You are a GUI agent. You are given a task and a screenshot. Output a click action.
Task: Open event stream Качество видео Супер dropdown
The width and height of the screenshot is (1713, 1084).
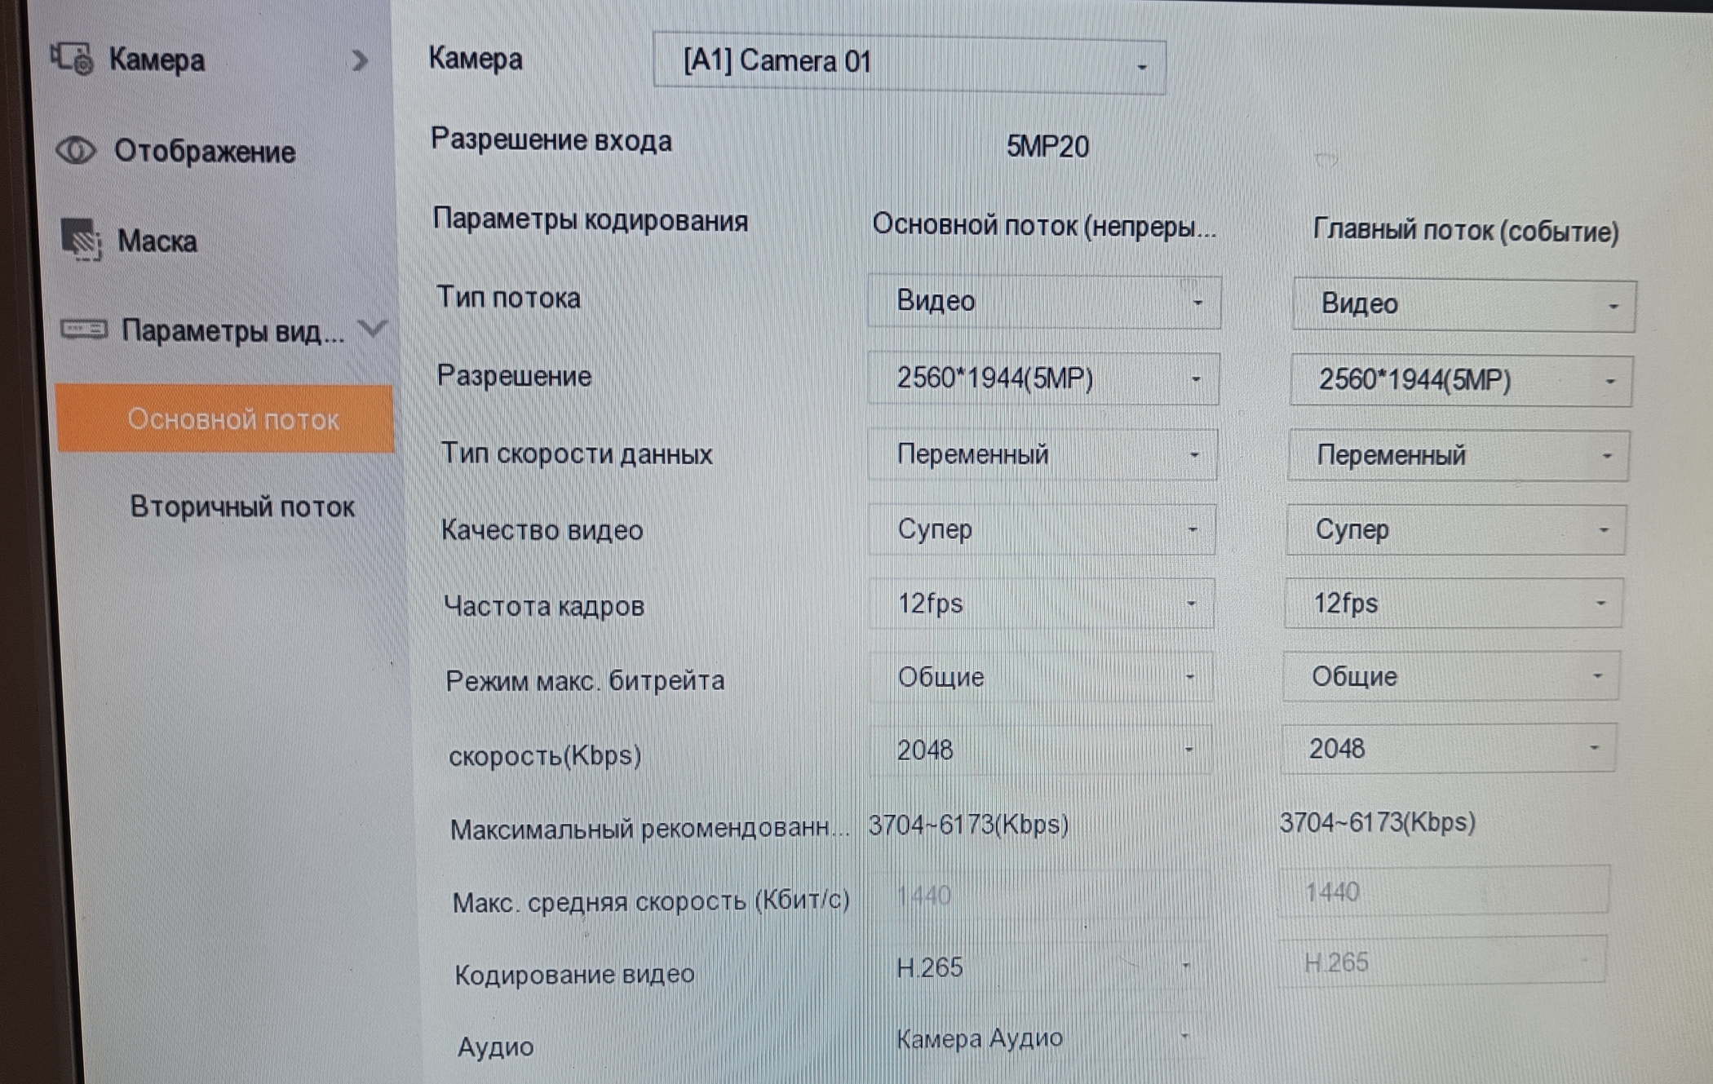point(1455,530)
